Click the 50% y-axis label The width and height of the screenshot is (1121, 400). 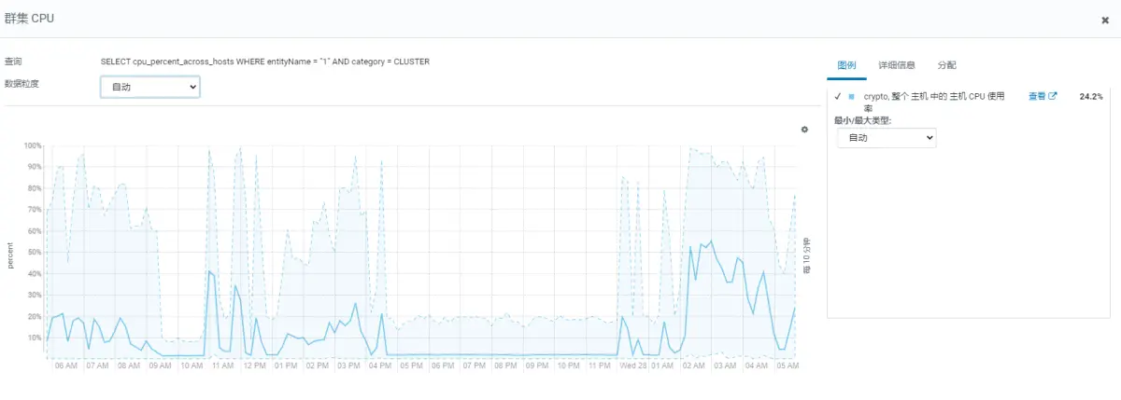[35, 253]
